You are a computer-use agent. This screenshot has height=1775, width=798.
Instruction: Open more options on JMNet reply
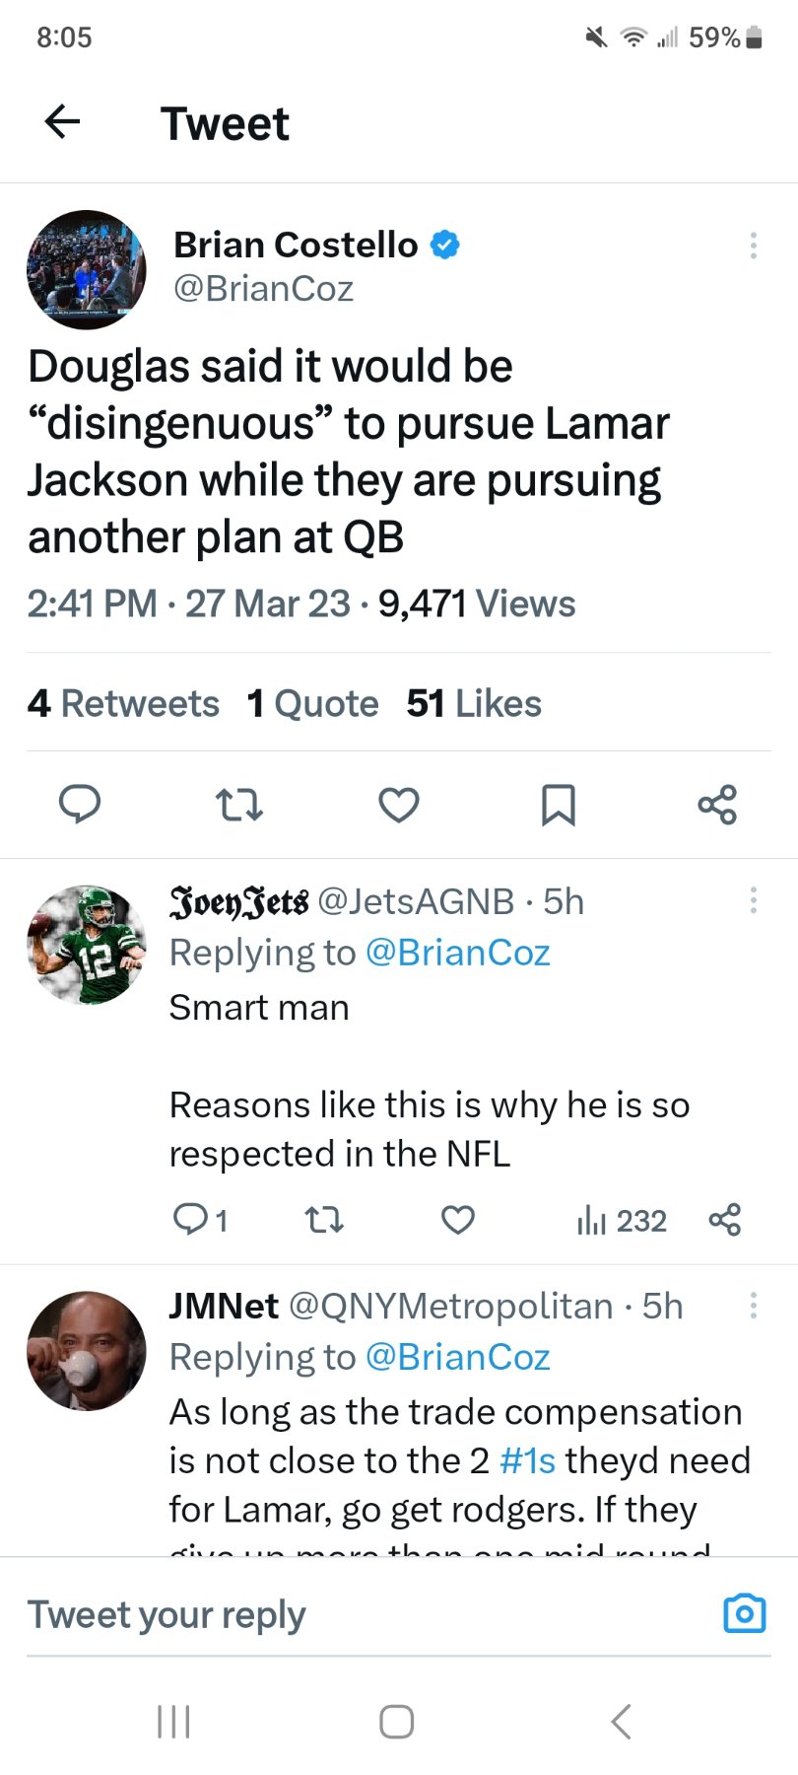pyautogui.click(x=754, y=1306)
